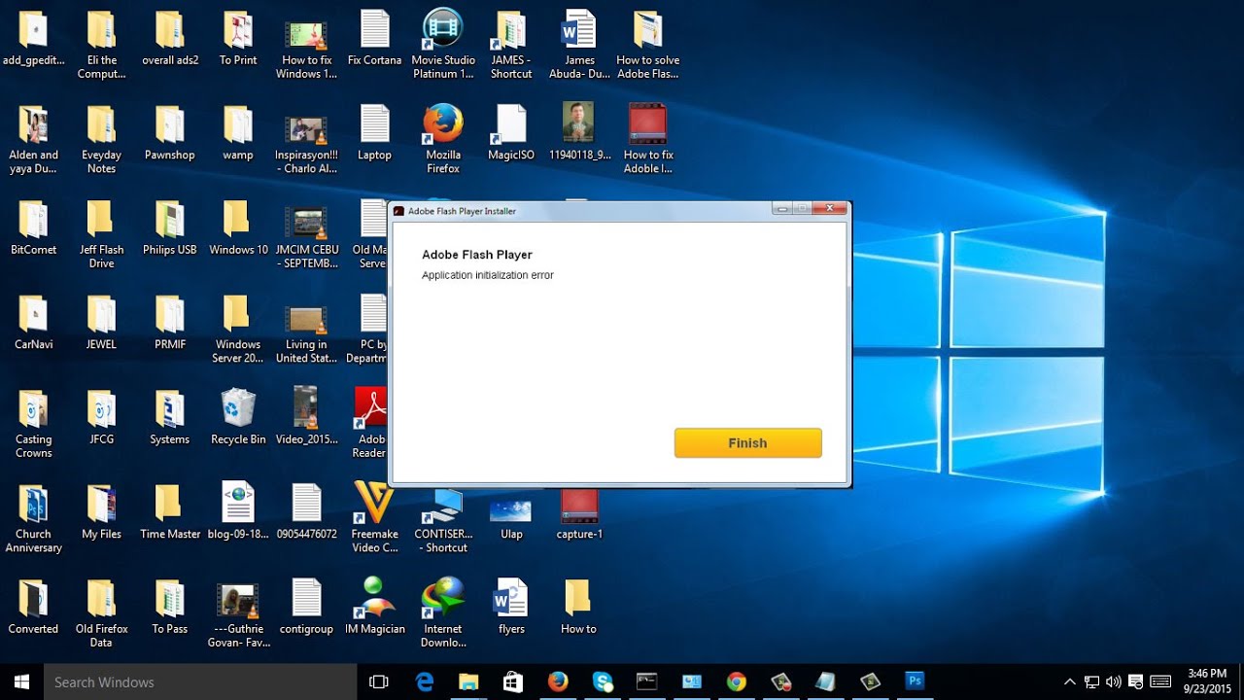Viewport: 1244px width, 700px height.
Task: Show hidden system tray icons
Action: (x=1070, y=682)
